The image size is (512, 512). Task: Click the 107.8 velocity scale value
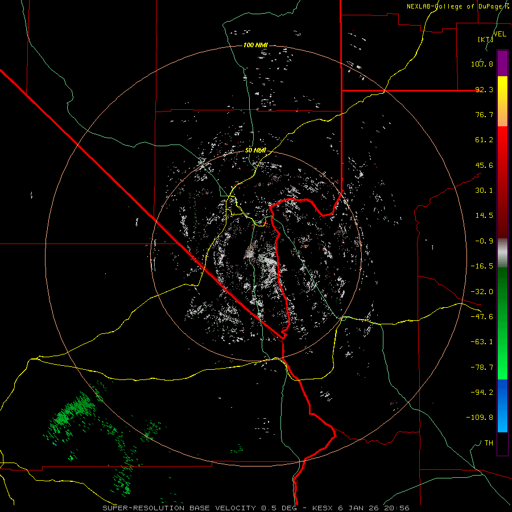pyautogui.click(x=482, y=64)
